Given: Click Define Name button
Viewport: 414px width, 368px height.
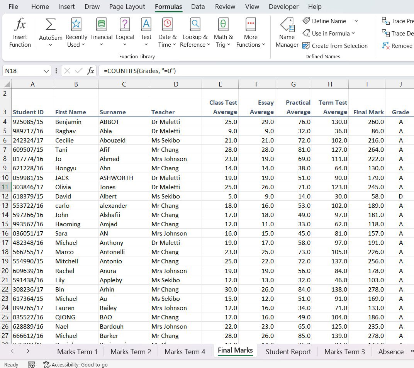Looking at the screenshot, I should 324,21.
